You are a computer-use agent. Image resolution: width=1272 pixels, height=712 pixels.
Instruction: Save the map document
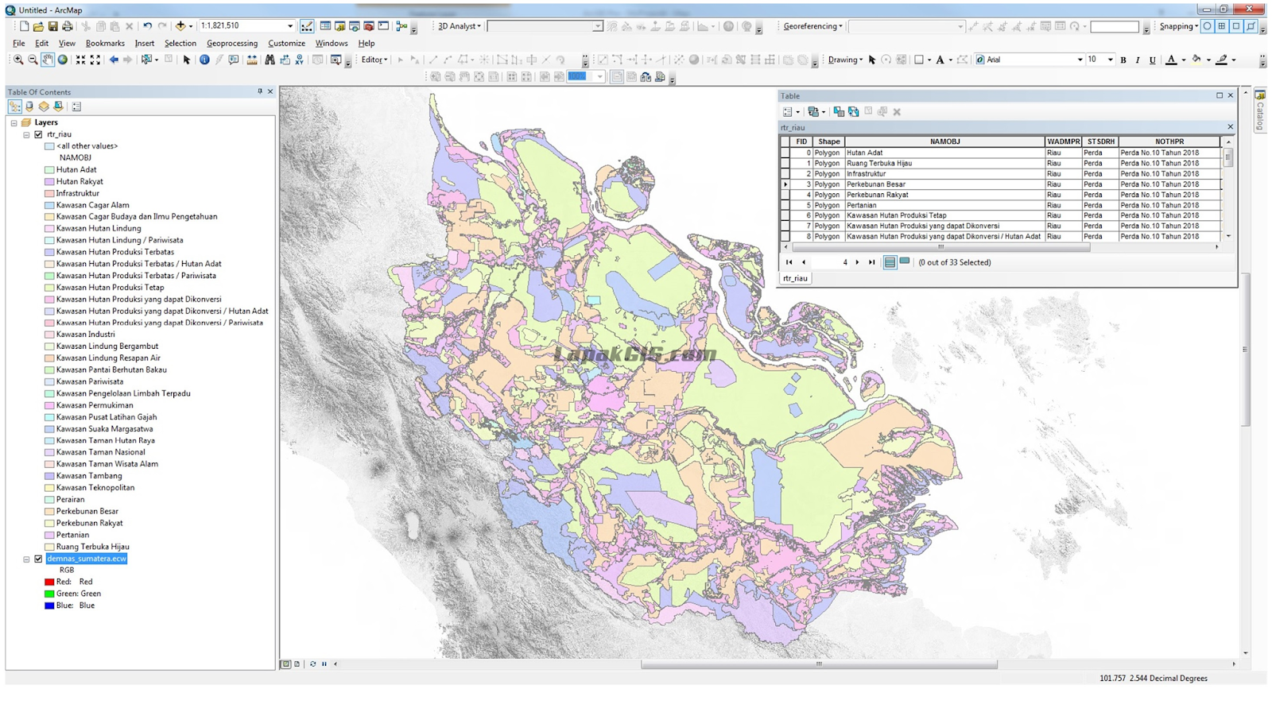[52, 26]
